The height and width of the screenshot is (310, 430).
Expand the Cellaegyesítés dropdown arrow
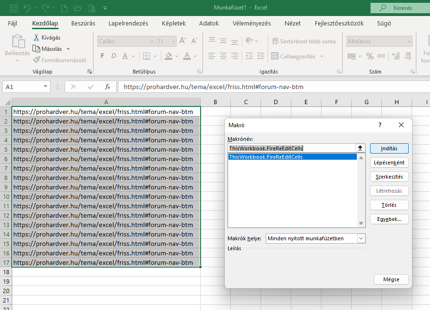322,57
